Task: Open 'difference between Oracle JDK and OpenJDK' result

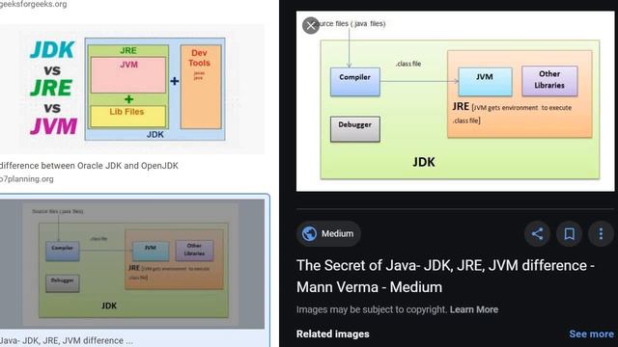Action: click(x=89, y=166)
